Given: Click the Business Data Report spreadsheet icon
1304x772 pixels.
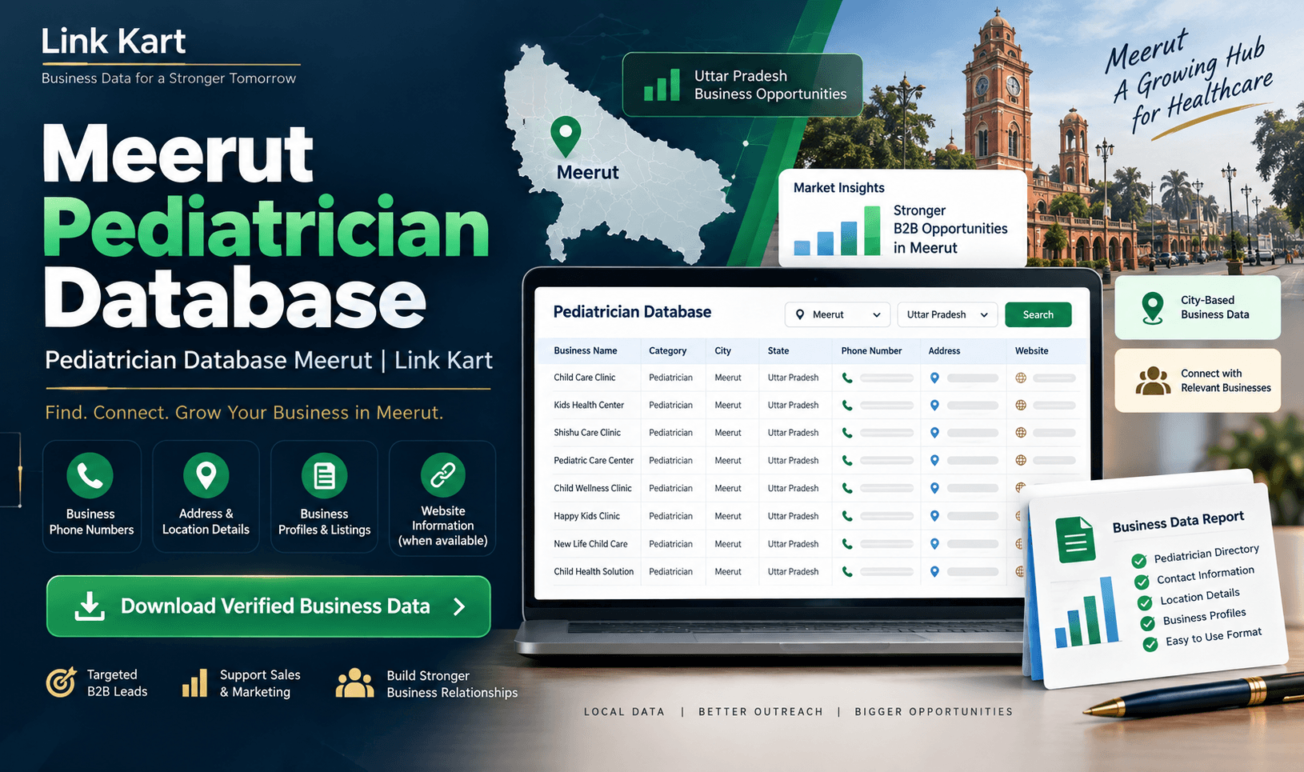Looking at the screenshot, I should 1075,540.
